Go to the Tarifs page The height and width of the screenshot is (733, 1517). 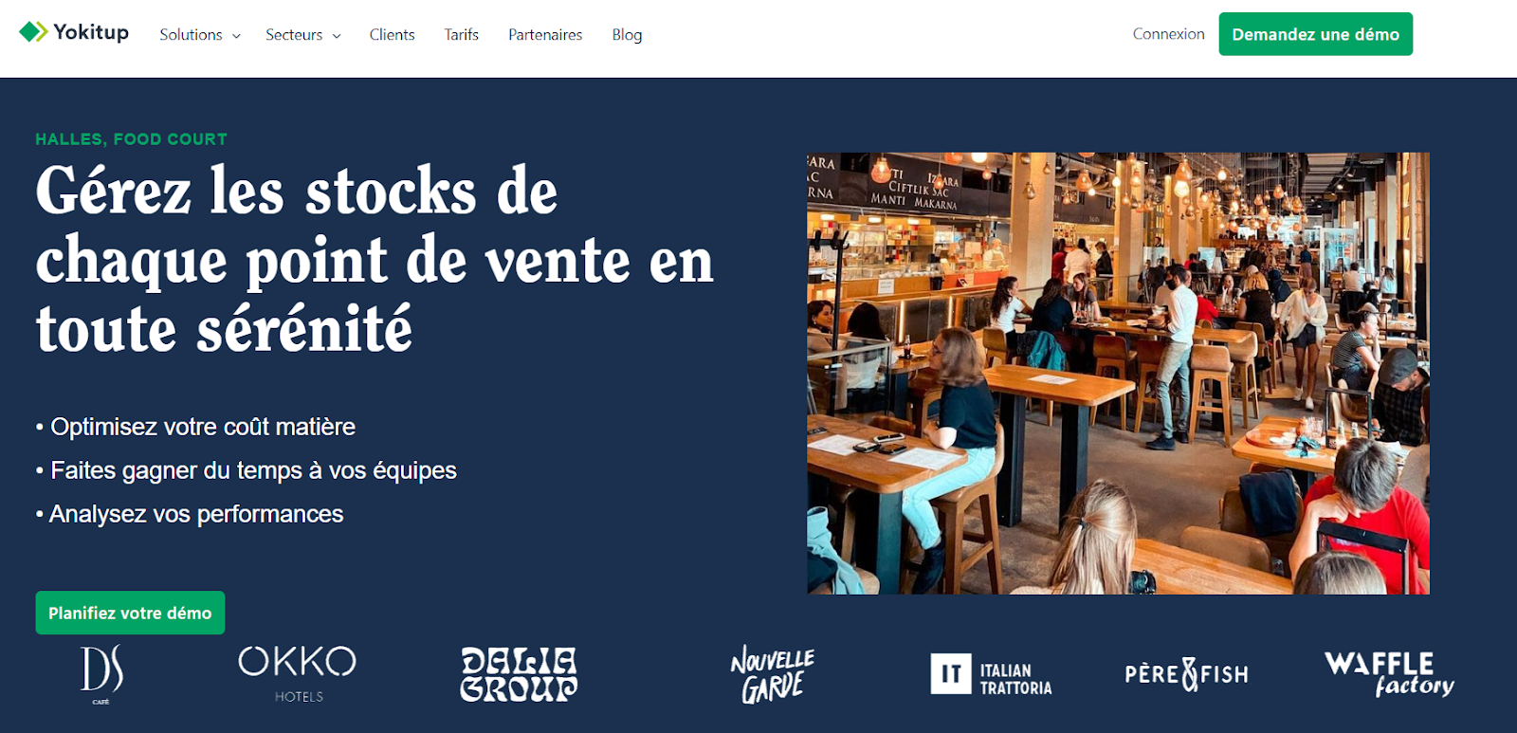pyautogui.click(x=462, y=35)
